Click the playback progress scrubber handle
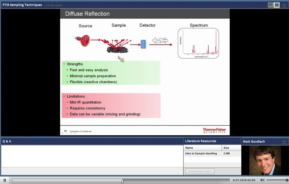The height and width of the screenshot is (184, 289). 122,181
